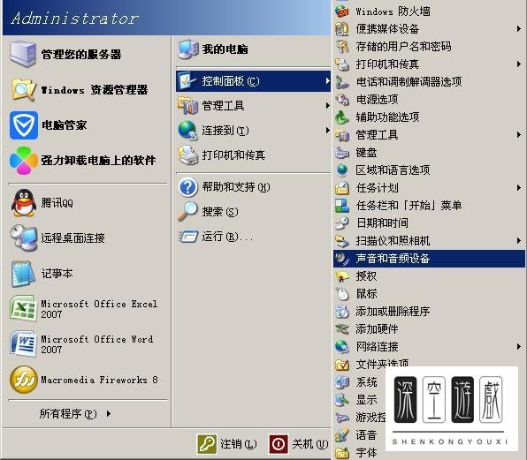Click the 辅助功能选项 wheelchair icon

tap(342, 117)
